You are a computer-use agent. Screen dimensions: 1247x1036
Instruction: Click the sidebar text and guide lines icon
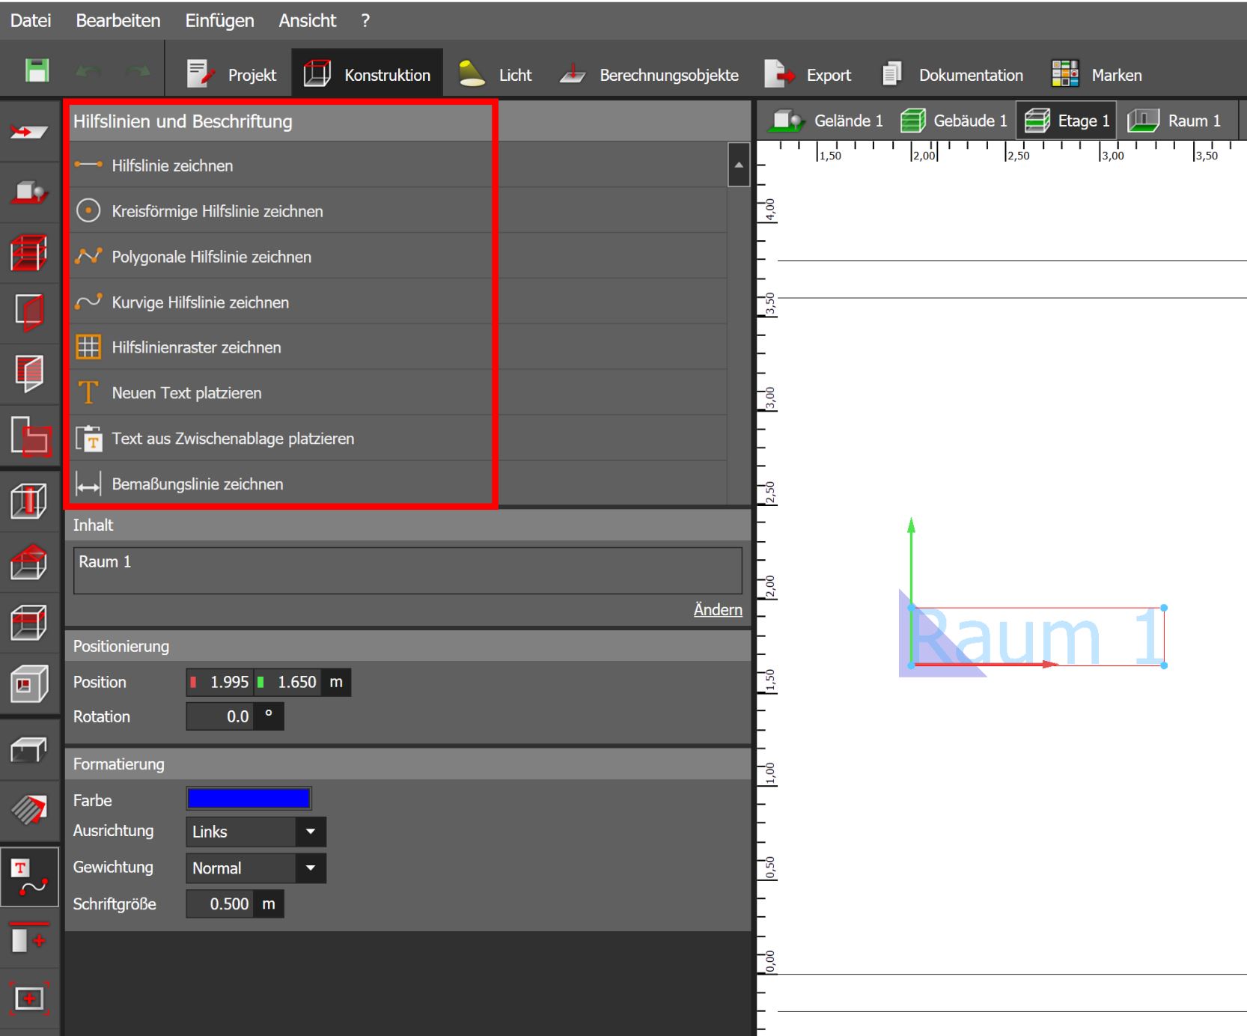click(x=30, y=877)
